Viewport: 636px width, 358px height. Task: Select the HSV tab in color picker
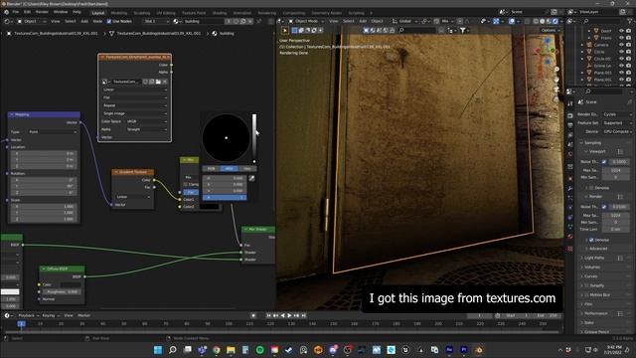(x=229, y=168)
